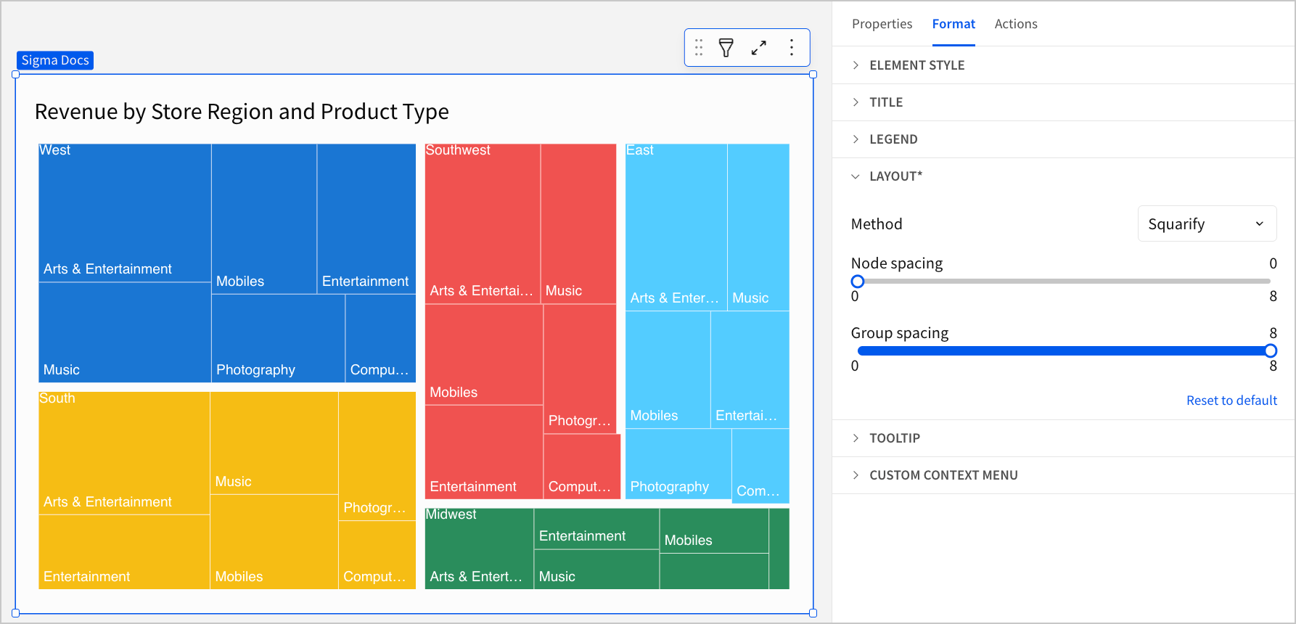Select East Arts & Enter… tile
The height and width of the screenshot is (624, 1296).
coord(676,227)
